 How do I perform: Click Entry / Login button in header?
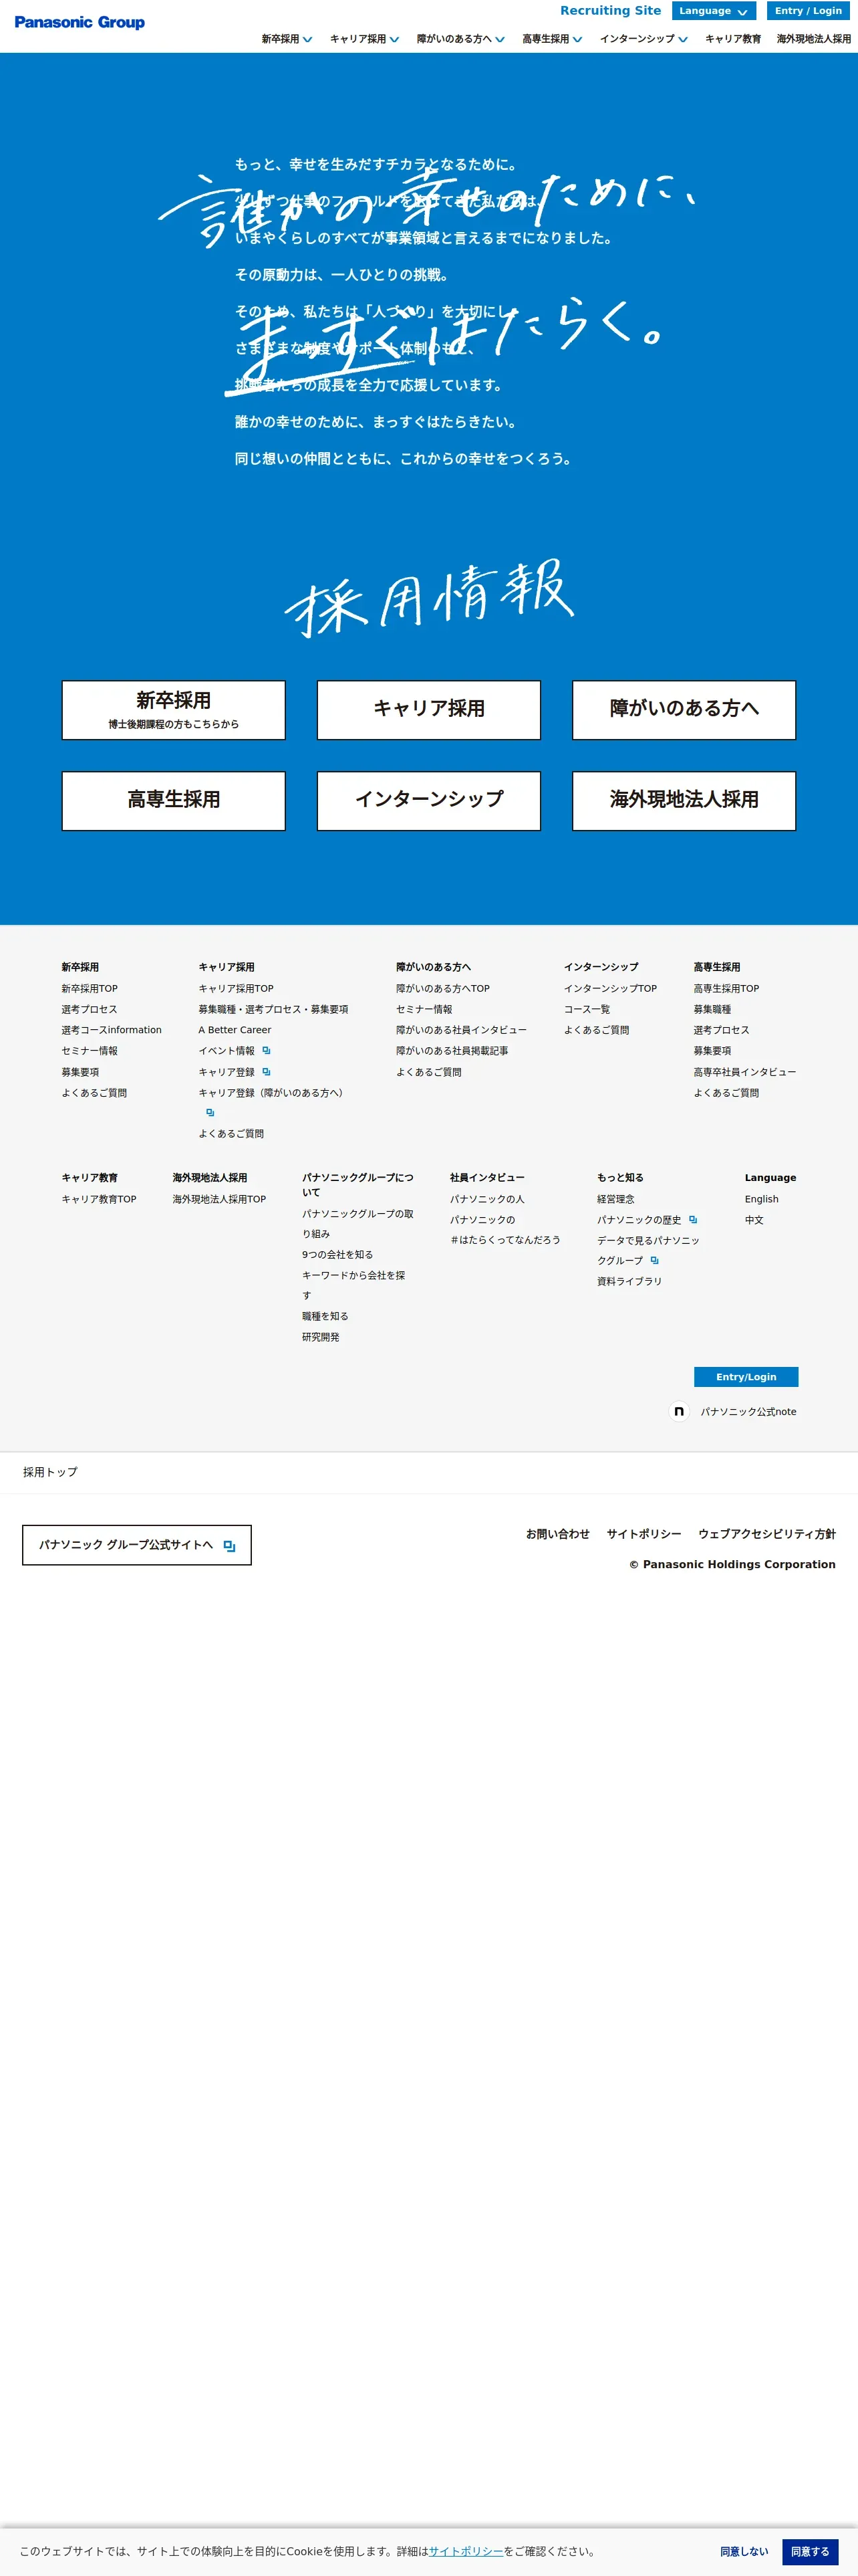coord(808,11)
